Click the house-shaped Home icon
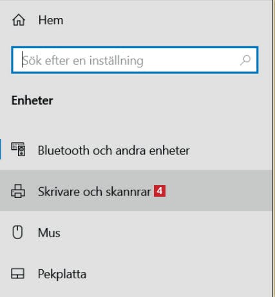Image resolution: width=275 pixels, height=297 pixels. pos(19,20)
